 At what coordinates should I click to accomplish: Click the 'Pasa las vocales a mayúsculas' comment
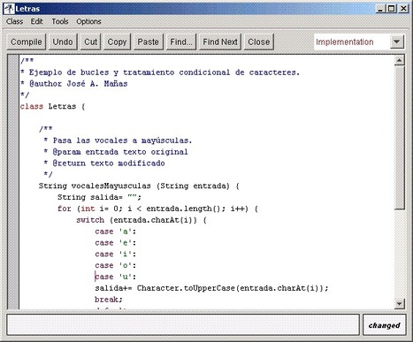coord(118,141)
